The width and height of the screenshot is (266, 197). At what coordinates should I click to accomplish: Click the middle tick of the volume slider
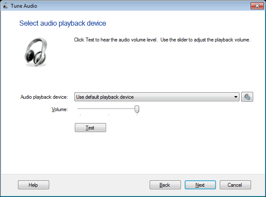pos(109,115)
